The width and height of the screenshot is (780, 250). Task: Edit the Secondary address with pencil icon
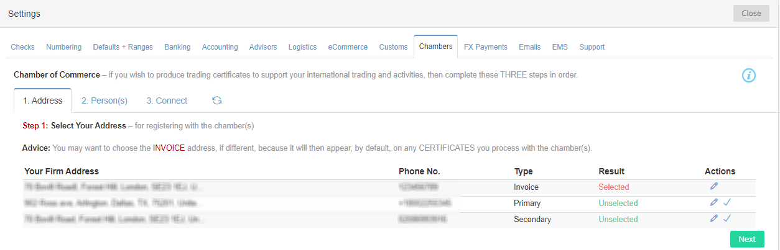(x=713, y=218)
